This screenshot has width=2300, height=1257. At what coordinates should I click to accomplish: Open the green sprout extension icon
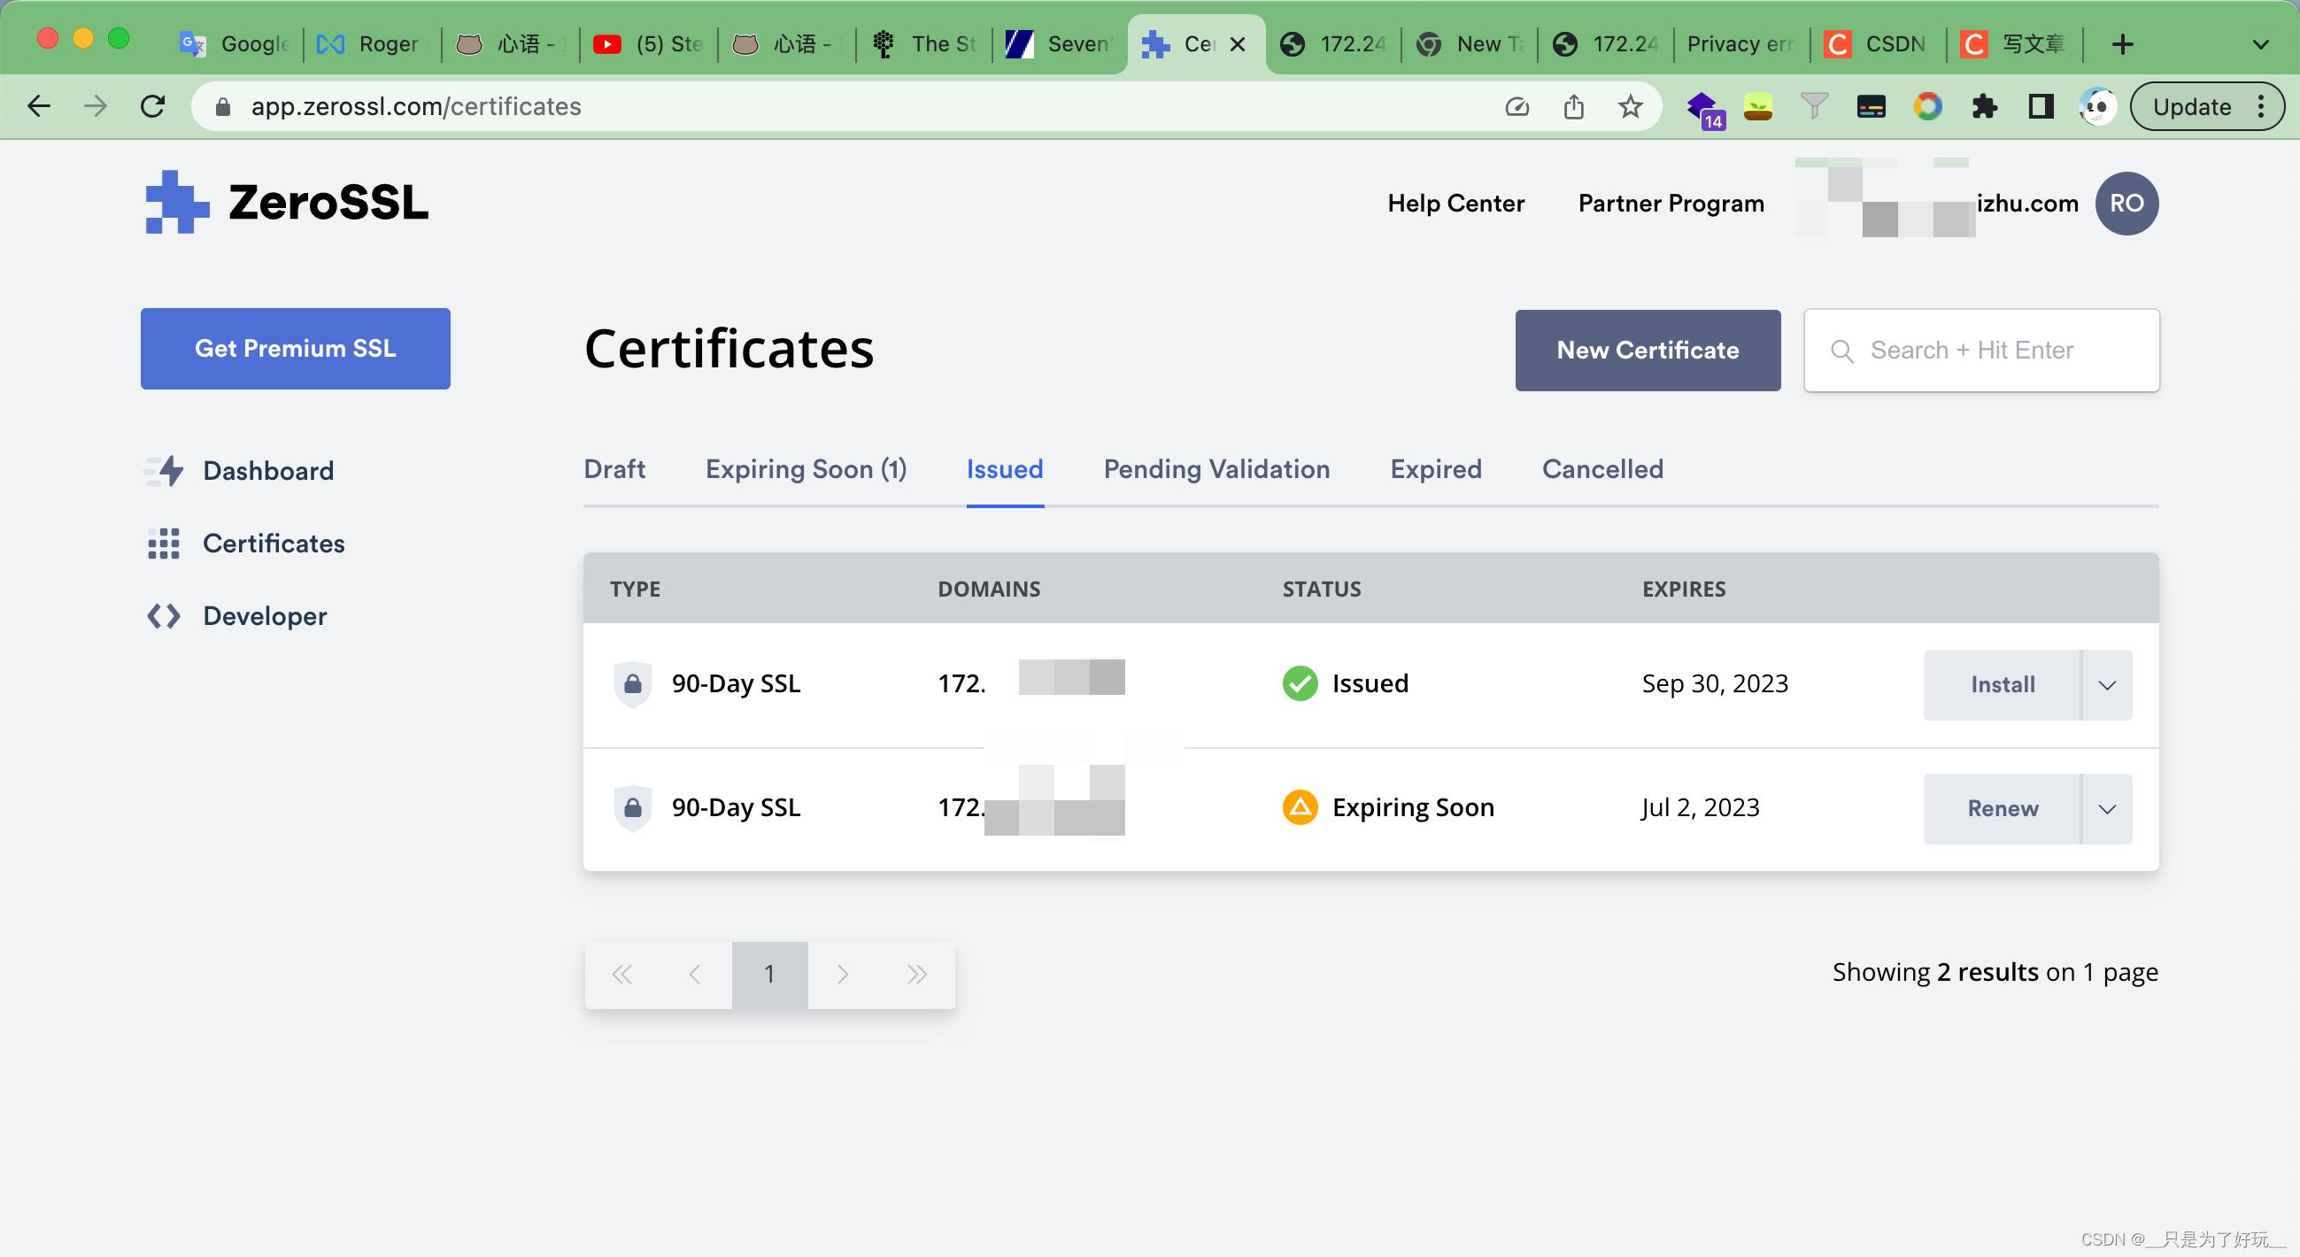pyautogui.click(x=1757, y=107)
